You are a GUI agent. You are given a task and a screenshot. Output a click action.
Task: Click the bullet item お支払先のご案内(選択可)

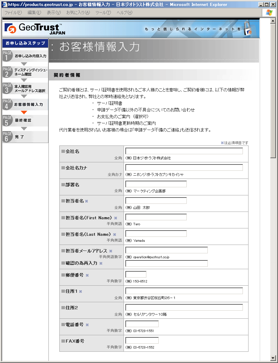point(123,116)
